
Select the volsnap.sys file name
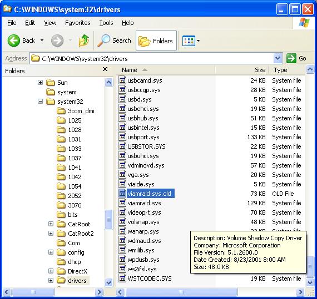pos(143,222)
